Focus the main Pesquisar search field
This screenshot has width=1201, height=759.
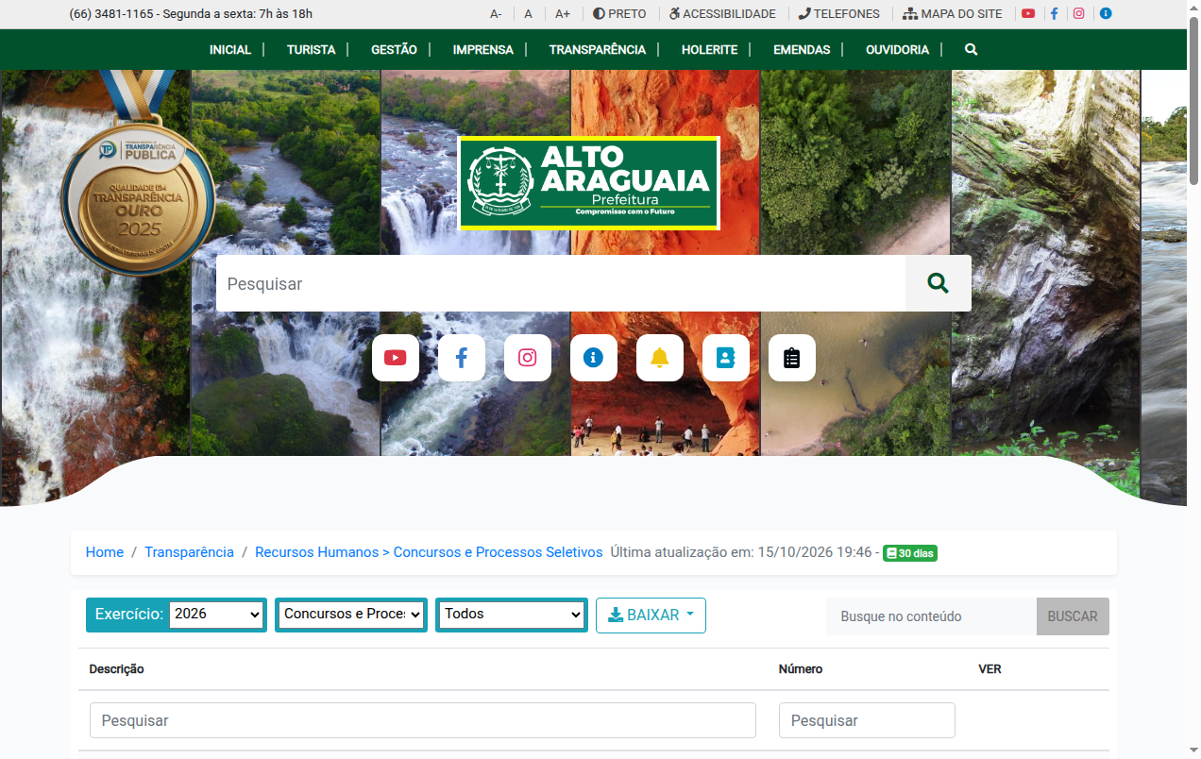point(561,283)
